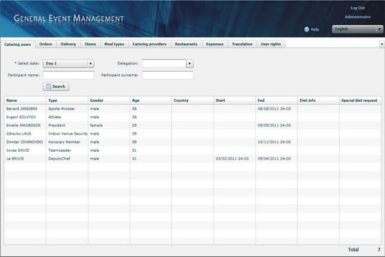Sort by the Type column header

pos(67,101)
